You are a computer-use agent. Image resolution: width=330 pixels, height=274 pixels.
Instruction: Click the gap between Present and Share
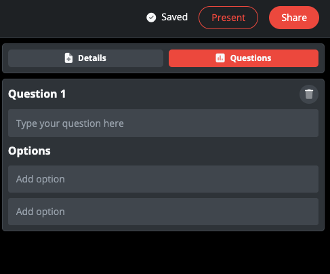(264, 18)
